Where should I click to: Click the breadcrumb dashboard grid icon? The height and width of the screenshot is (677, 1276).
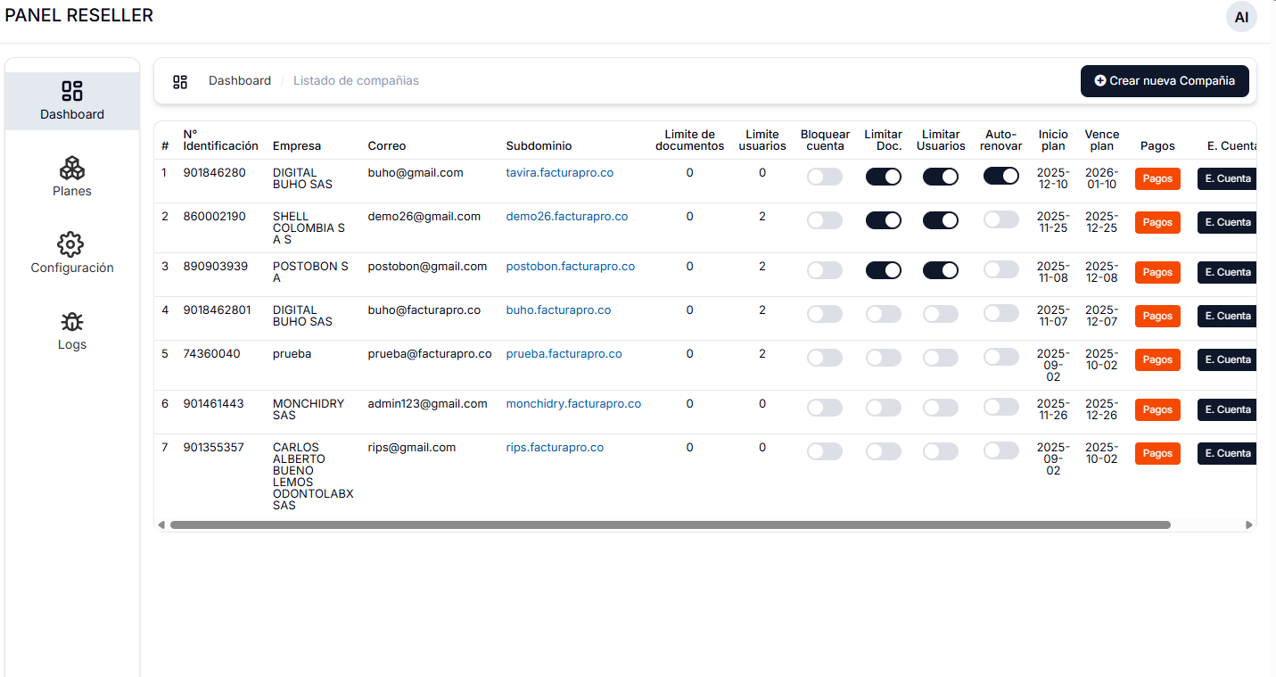coord(180,81)
